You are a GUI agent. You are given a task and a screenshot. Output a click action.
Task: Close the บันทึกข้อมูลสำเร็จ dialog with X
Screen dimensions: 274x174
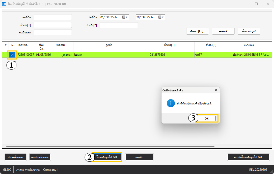click(216, 90)
